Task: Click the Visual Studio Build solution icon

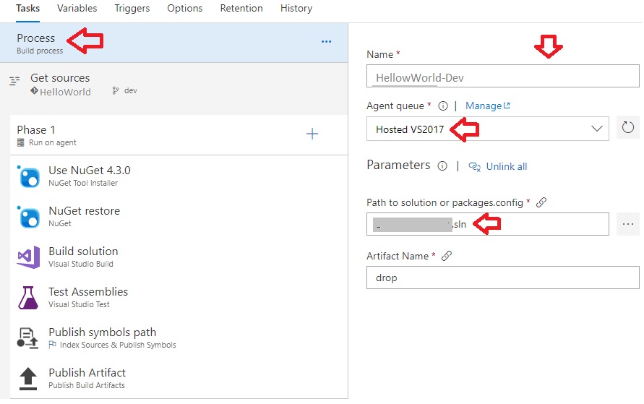Action: point(29,257)
